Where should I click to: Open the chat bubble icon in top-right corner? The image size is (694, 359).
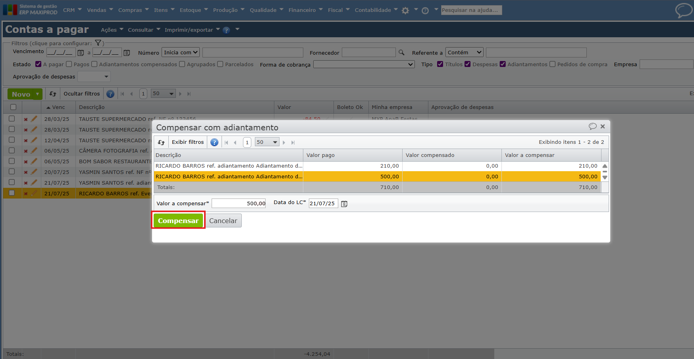point(684,10)
